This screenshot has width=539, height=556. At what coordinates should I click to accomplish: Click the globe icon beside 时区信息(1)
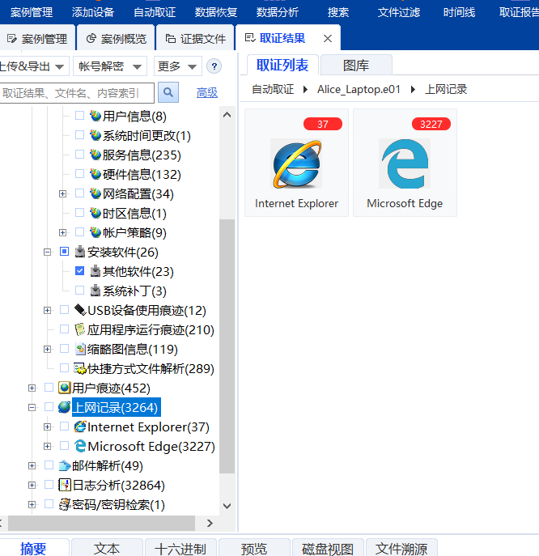click(x=95, y=213)
